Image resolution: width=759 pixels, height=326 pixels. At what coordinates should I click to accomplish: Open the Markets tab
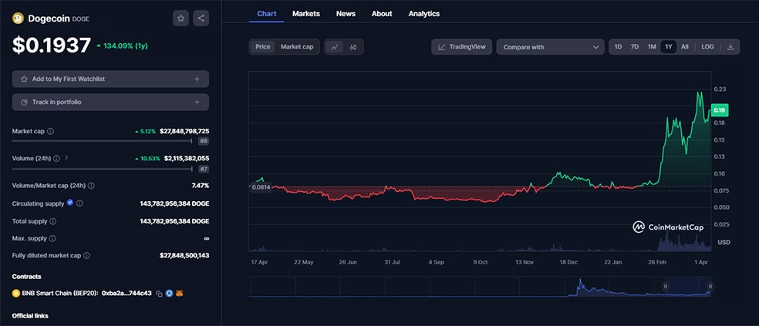[x=306, y=14]
